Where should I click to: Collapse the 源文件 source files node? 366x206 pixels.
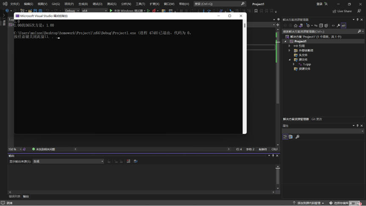click(x=290, y=60)
